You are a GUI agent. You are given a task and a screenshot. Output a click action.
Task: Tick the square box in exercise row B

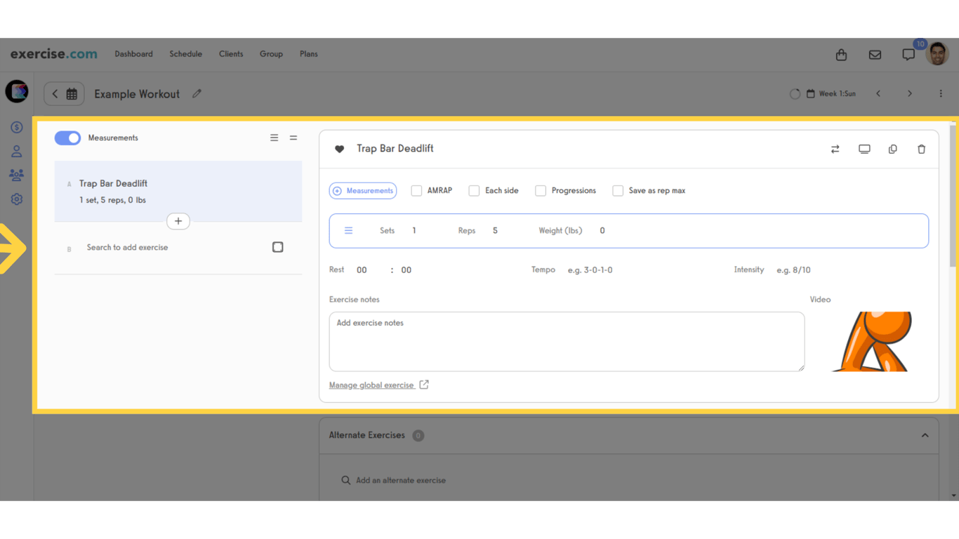pos(278,247)
